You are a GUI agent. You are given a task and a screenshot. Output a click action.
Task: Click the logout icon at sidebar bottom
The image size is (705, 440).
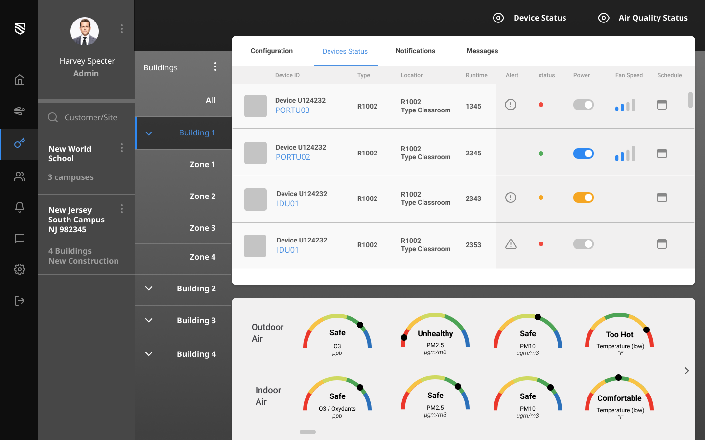[x=19, y=300]
